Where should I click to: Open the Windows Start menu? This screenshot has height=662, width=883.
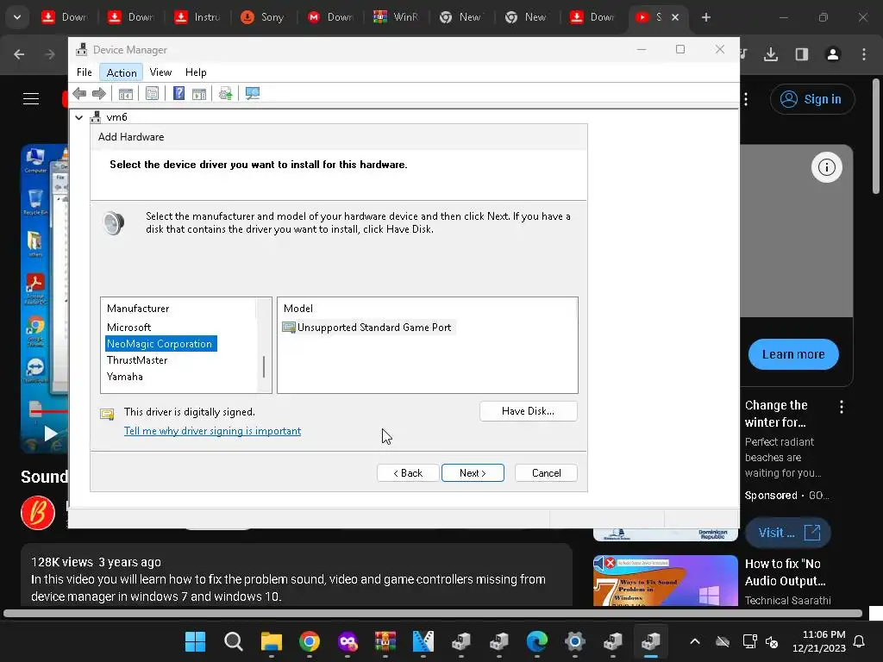pyautogui.click(x=196, y=641)
